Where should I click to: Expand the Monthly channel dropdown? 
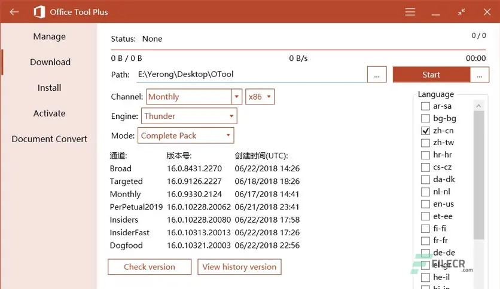(189, 97)
